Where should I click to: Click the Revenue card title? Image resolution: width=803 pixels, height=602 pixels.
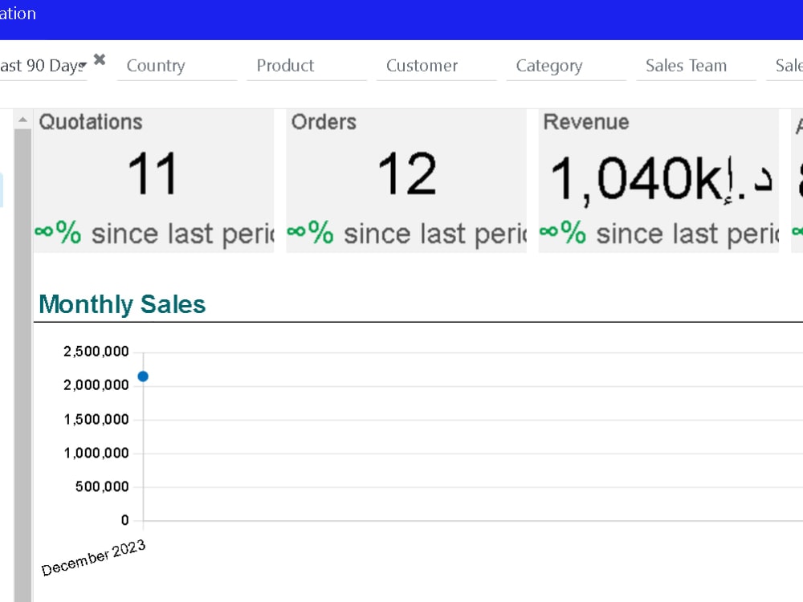click(586, 122)
